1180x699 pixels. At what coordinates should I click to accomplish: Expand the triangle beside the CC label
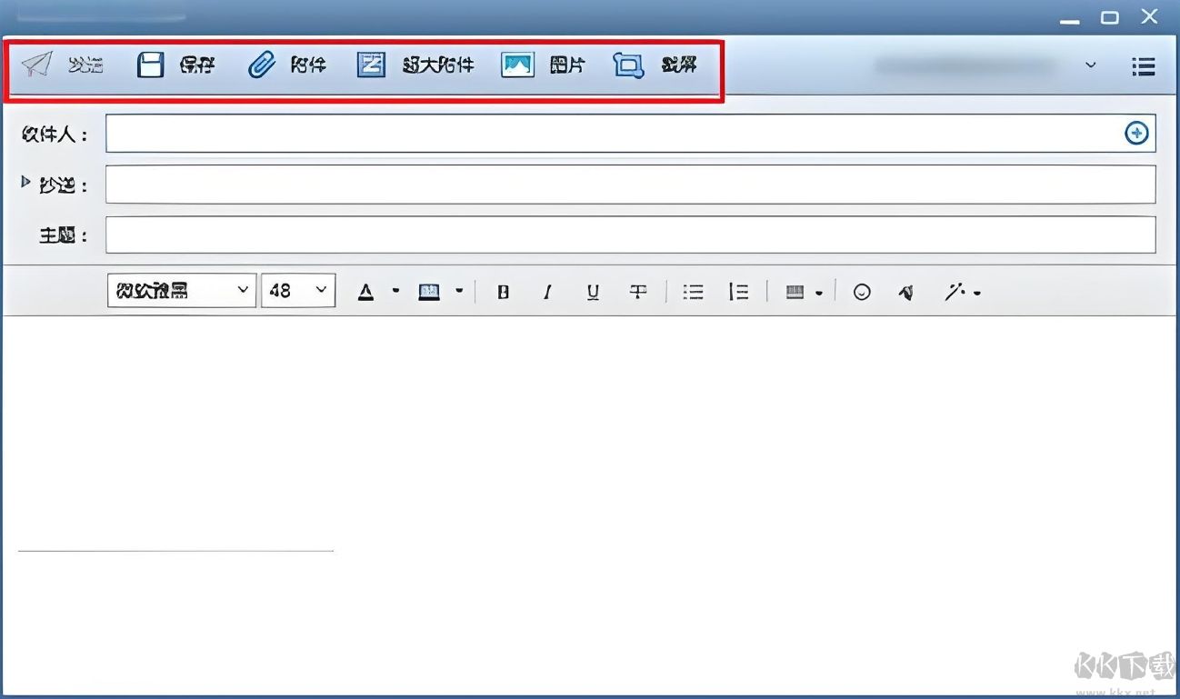[x=25, y=183]
